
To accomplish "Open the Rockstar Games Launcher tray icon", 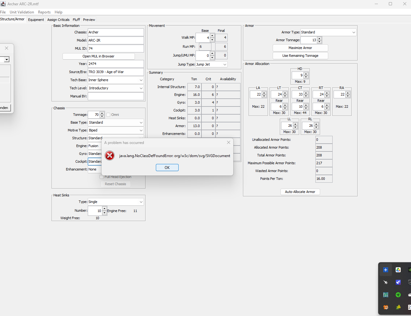I will [385, 295].
